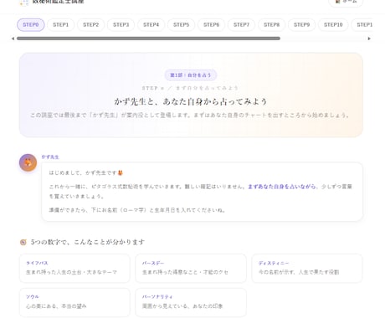Click the ディスティニー card
Screen dimensions: 385x318
[x=307, y=268]
